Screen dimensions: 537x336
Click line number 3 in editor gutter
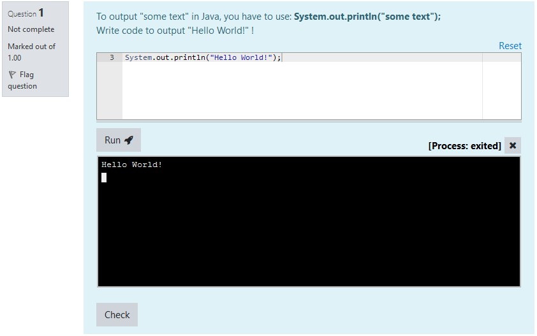(112, 57)
